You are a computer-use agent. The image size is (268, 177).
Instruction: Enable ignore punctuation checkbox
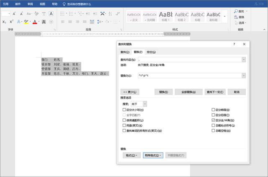click(213, 125)
